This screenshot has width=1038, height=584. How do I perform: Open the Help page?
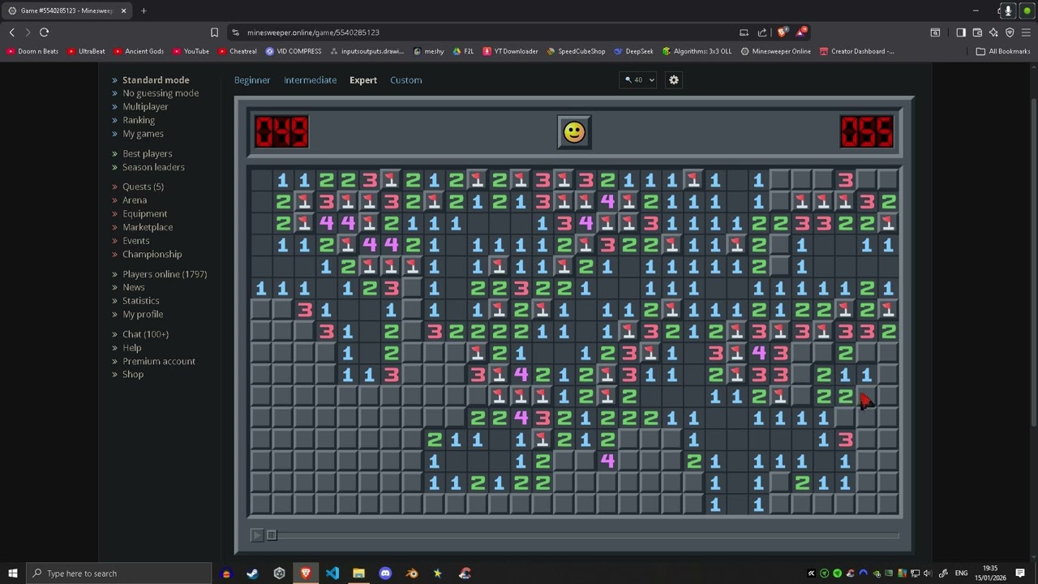[131, 348]
